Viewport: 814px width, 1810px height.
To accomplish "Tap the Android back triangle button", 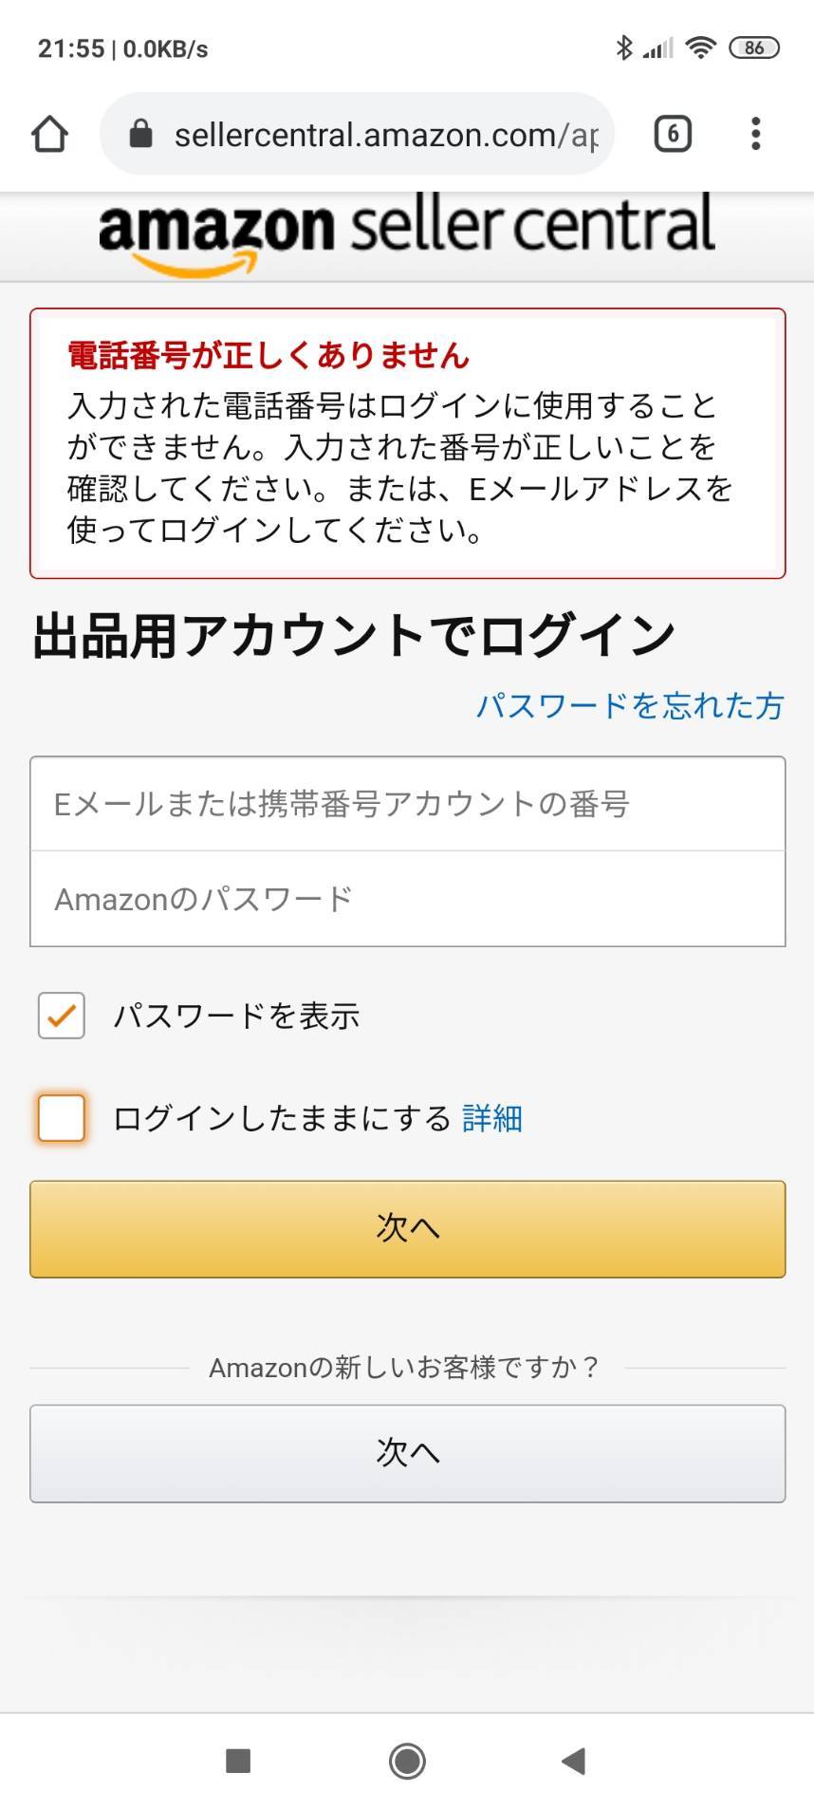I will coord(574,1761).
